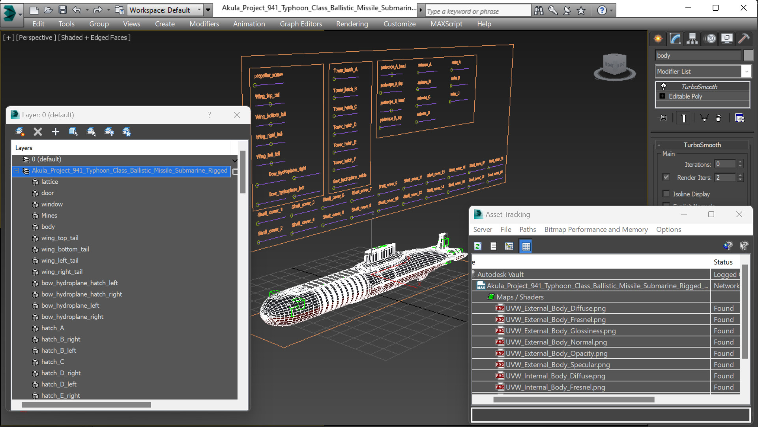Click the [+] viewport label
This screenshot has width=758, height=427.
click(x=9, y=38)
